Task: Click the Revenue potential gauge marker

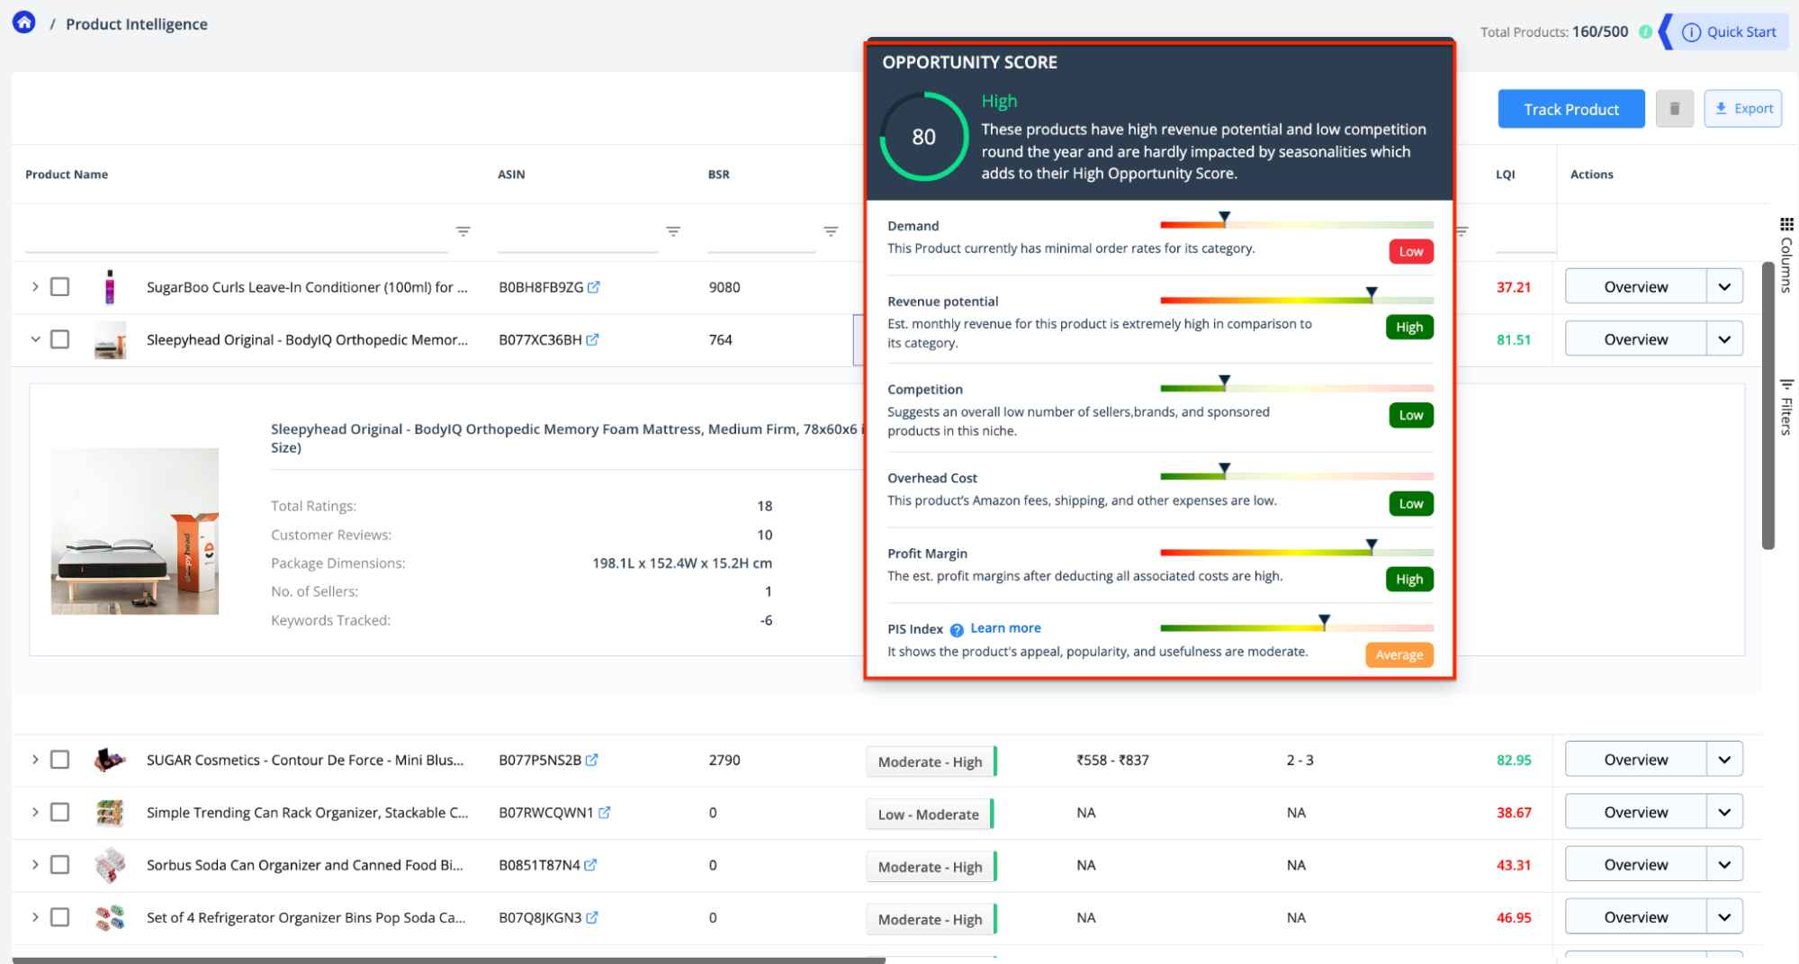Action: (x=1372, y=293)
